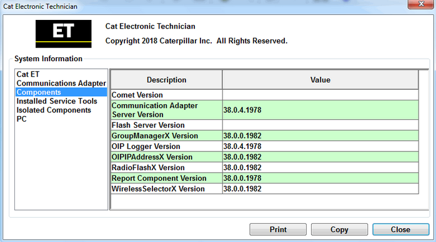Click the Print button
Screen dimensions: 436x242
278,230
